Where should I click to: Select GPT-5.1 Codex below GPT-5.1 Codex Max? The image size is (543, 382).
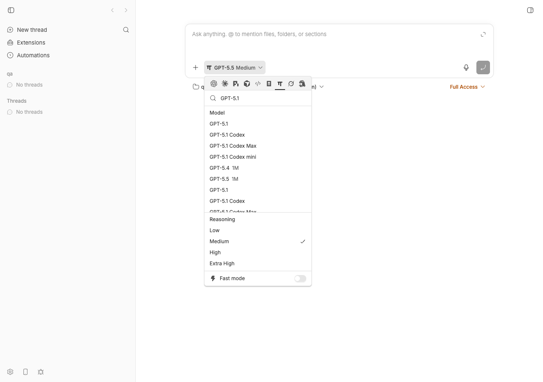tap(258, 201)
